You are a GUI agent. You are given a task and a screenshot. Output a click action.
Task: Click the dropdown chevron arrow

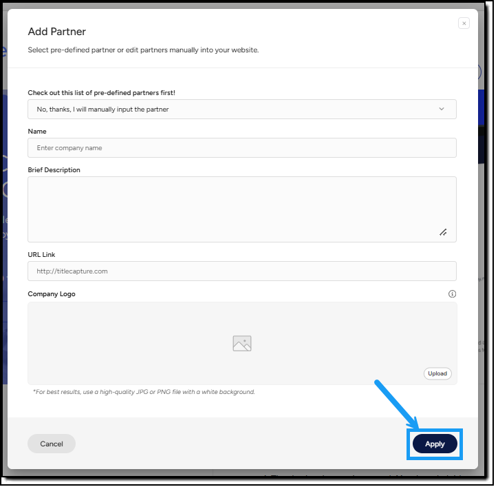pos(442,109)
